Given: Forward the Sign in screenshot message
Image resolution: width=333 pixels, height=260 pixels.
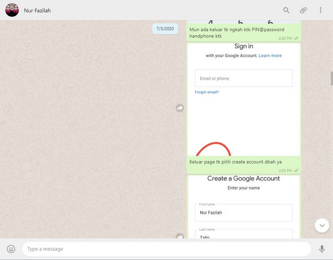Looking at the screenshot, I should pyautogui.click(x=180, y=108).
